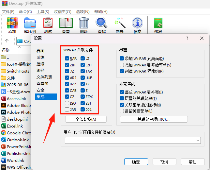Select the Access.lnk shortcut
This screenshot has height=170, width=210.
coord(14,98)
